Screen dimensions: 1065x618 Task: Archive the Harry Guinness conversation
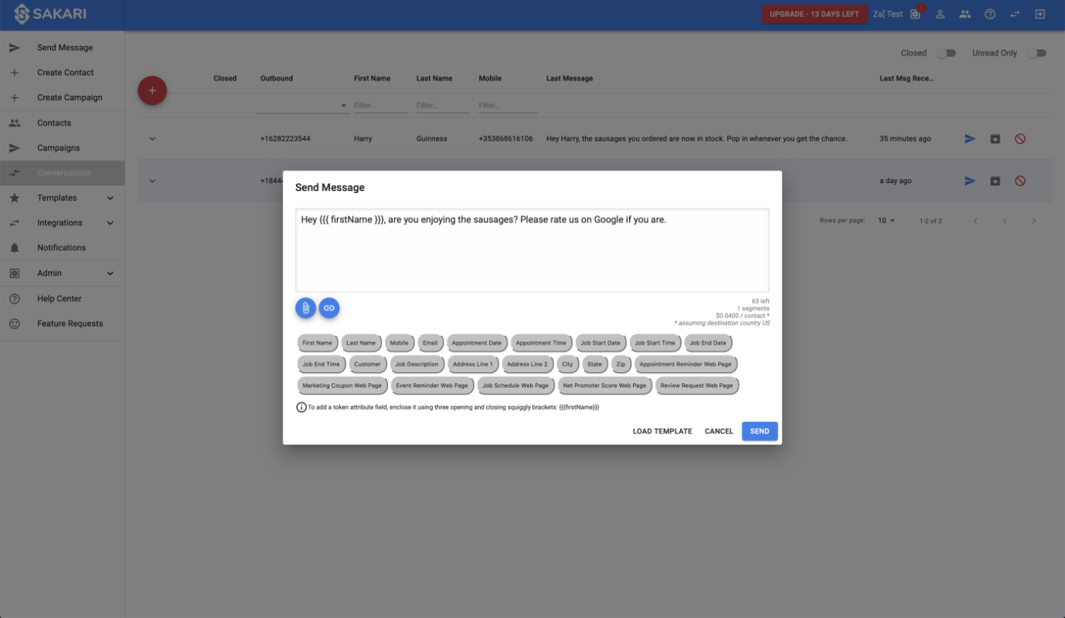pos(995,139)
